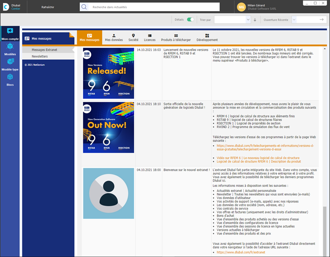Screen dimensions: 330x257
Task: Click the title Sortie officielle de la nouvelle génération
Action: [184, 106]
